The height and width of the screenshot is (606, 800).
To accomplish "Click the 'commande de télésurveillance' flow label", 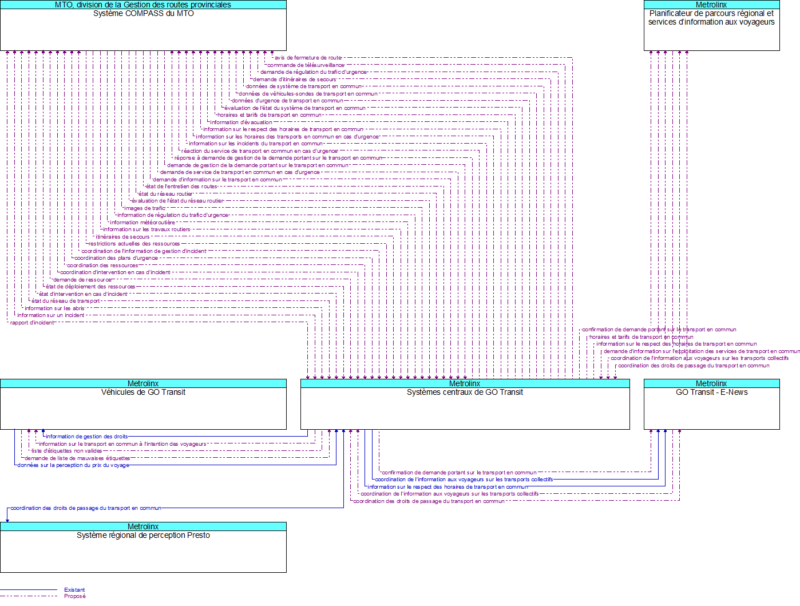I will [306, 65].
